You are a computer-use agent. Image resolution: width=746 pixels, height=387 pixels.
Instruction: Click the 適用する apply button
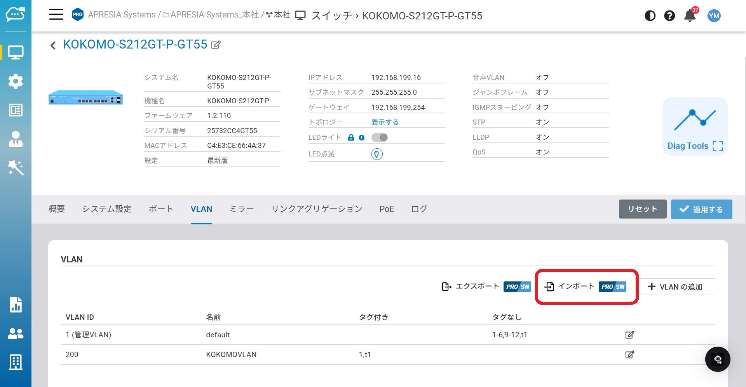[701, 209]
